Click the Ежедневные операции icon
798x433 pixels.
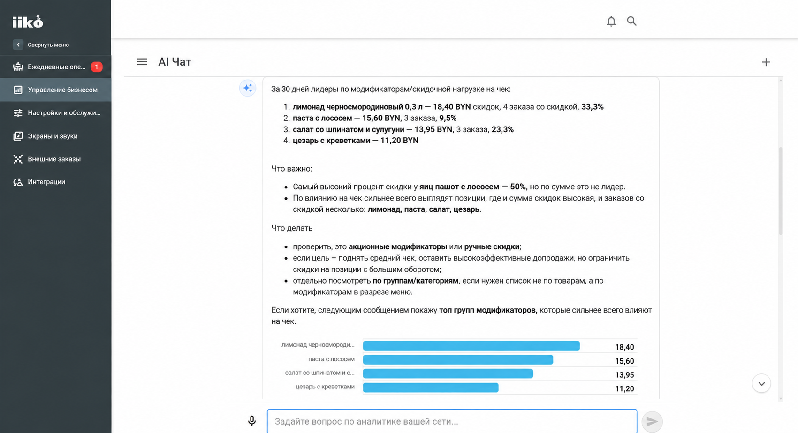18,67
